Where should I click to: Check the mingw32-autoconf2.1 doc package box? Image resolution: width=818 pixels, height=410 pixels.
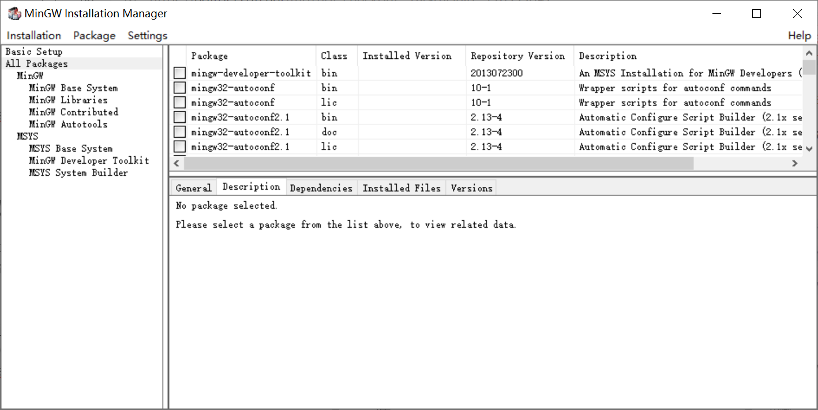[x=179, y=131]
